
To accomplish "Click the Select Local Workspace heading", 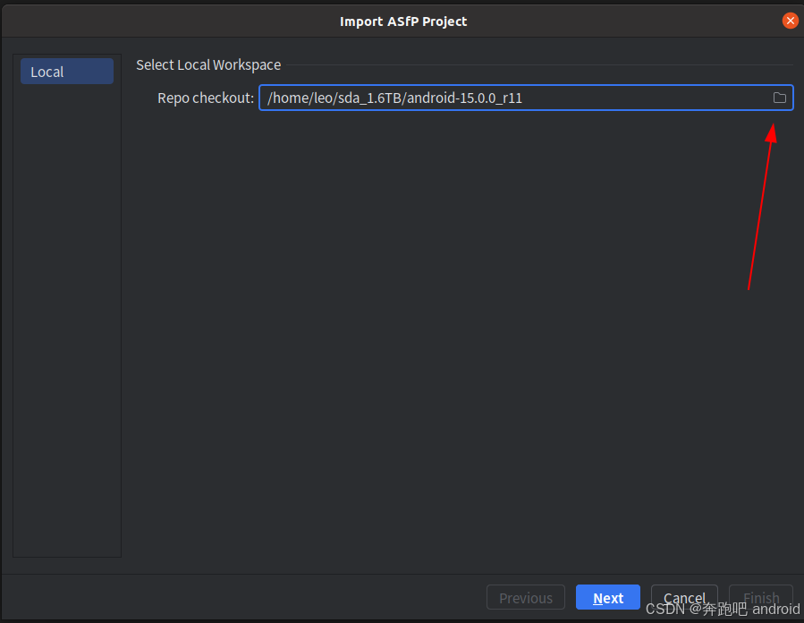I will tap(208, 64).
